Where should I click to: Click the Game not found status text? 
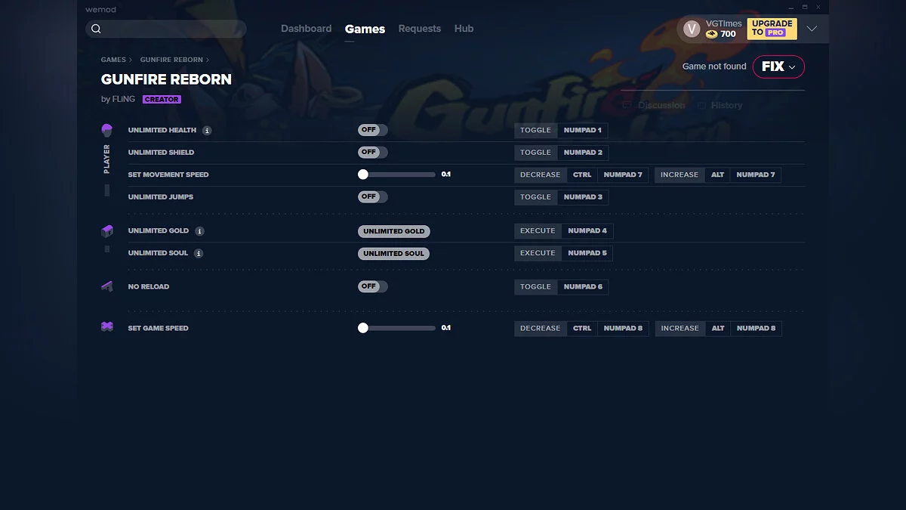pos(714,66)
